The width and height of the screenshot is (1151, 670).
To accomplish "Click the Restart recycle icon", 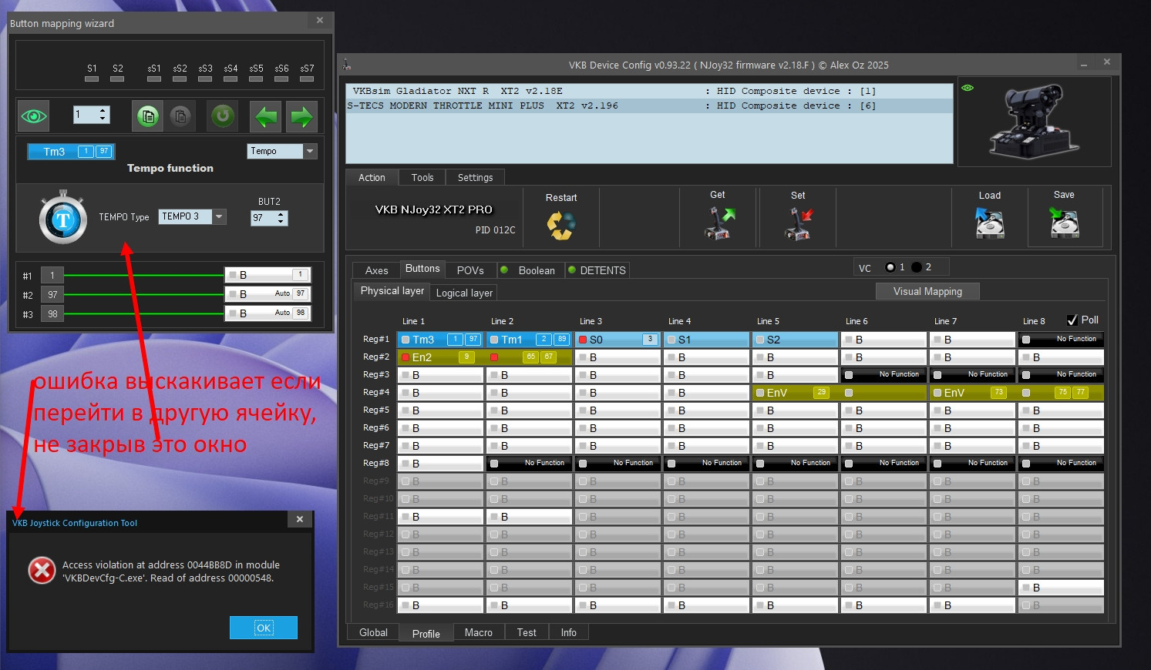I will (x=561, y=224).
